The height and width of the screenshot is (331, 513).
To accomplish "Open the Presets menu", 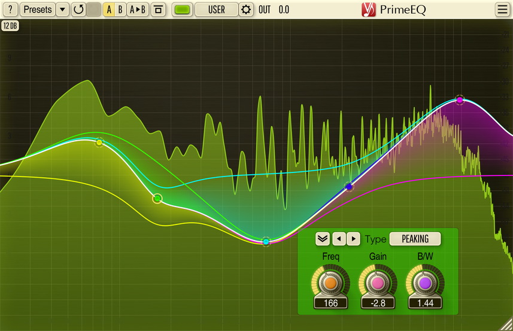I will tap(37, 10).
